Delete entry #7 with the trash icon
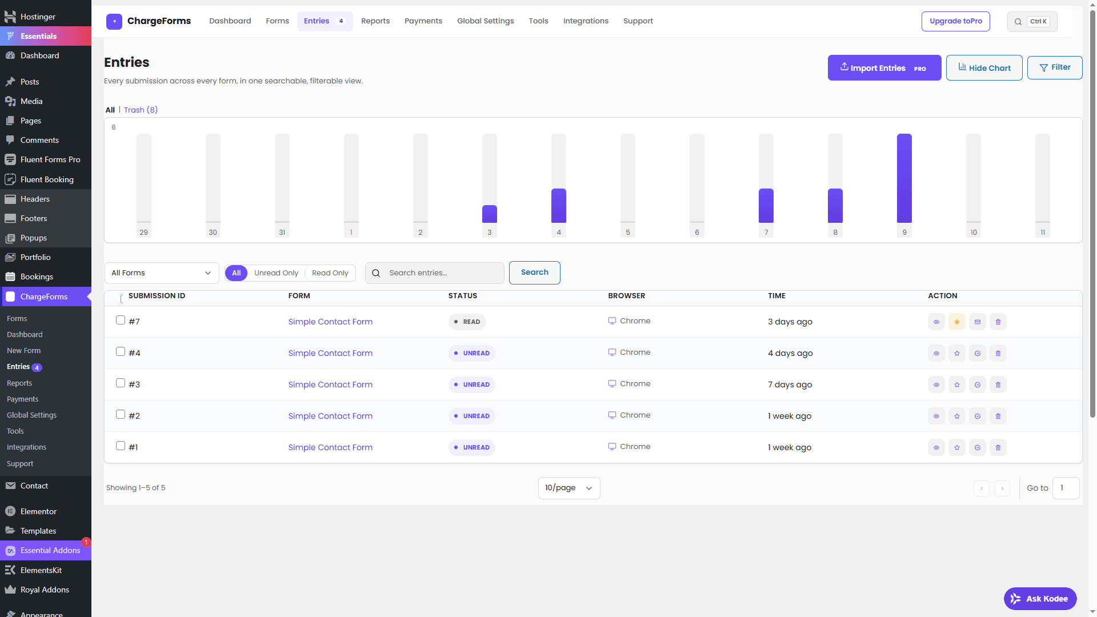The image size is (1097, 617). 998,322
